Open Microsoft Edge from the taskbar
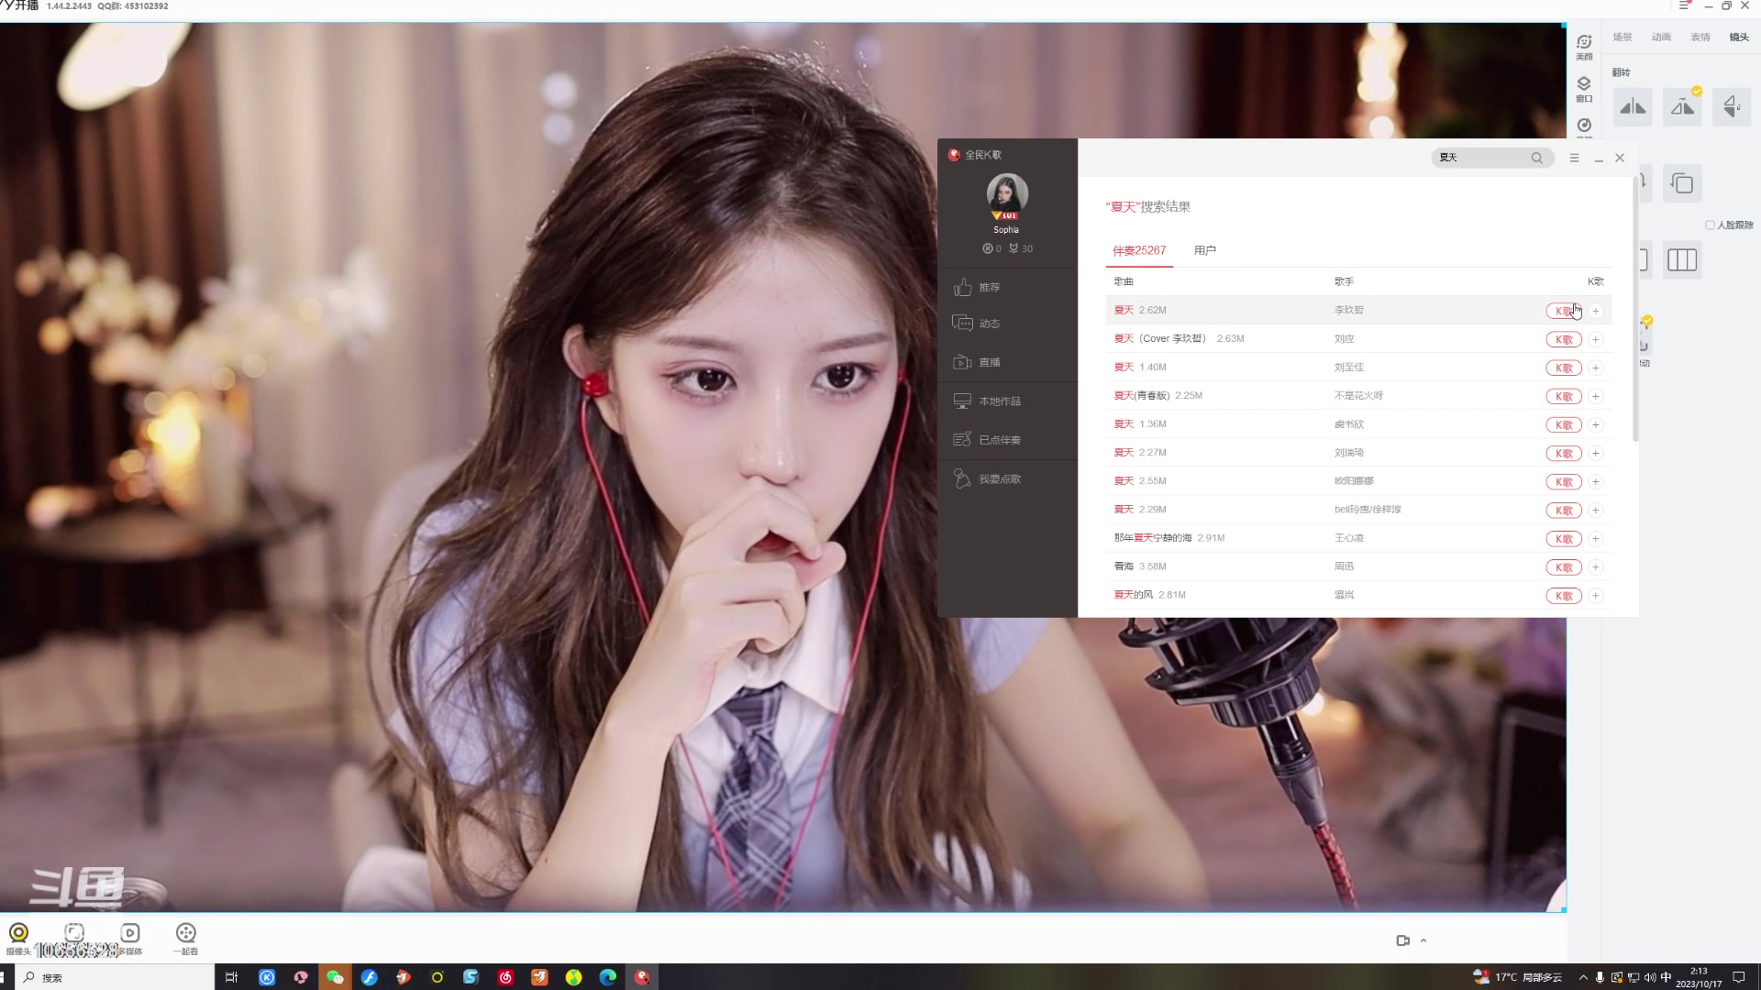This screenshot has width=1761, height=990. pos(608,977)
